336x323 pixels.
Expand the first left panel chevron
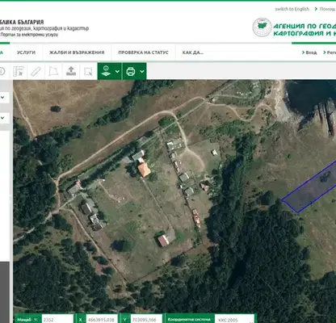(x=2, y=97)
